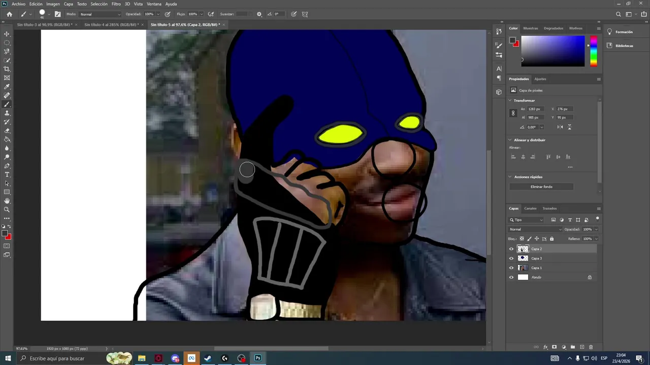The height and width of the screenshot is (365, 650).
Task: Open the brush preset picker arrow
Action: click(x=49, y=14)
